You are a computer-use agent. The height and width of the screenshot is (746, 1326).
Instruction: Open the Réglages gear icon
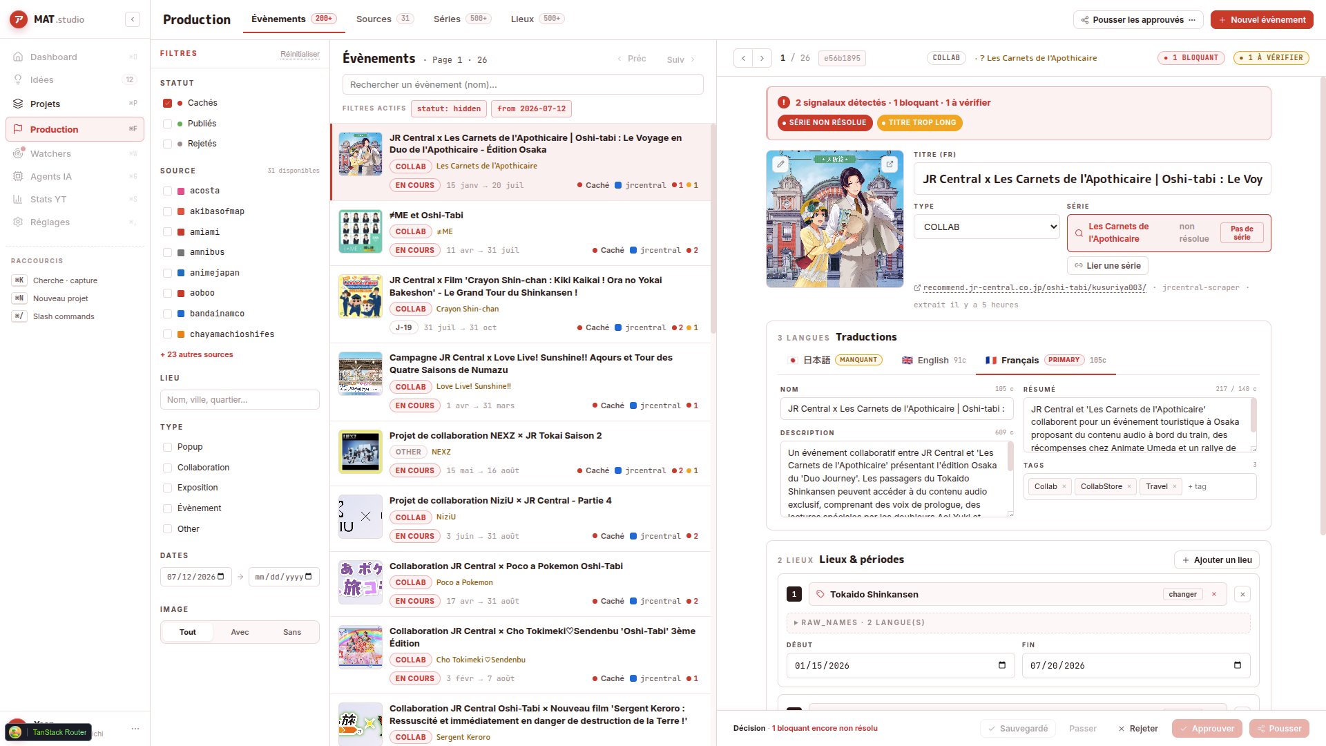point(19,222)
